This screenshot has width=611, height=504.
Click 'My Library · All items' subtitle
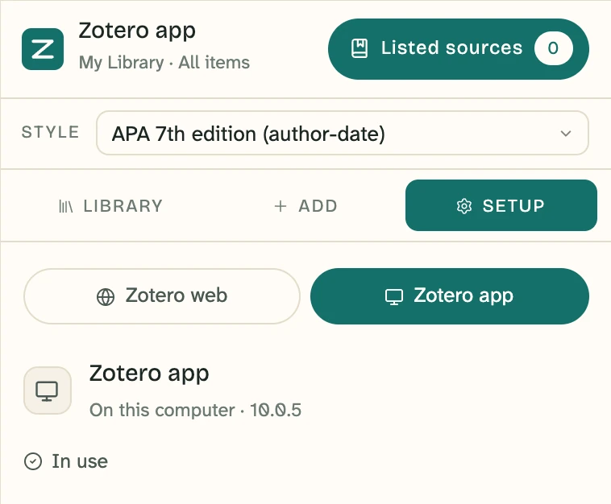[164, 63]
